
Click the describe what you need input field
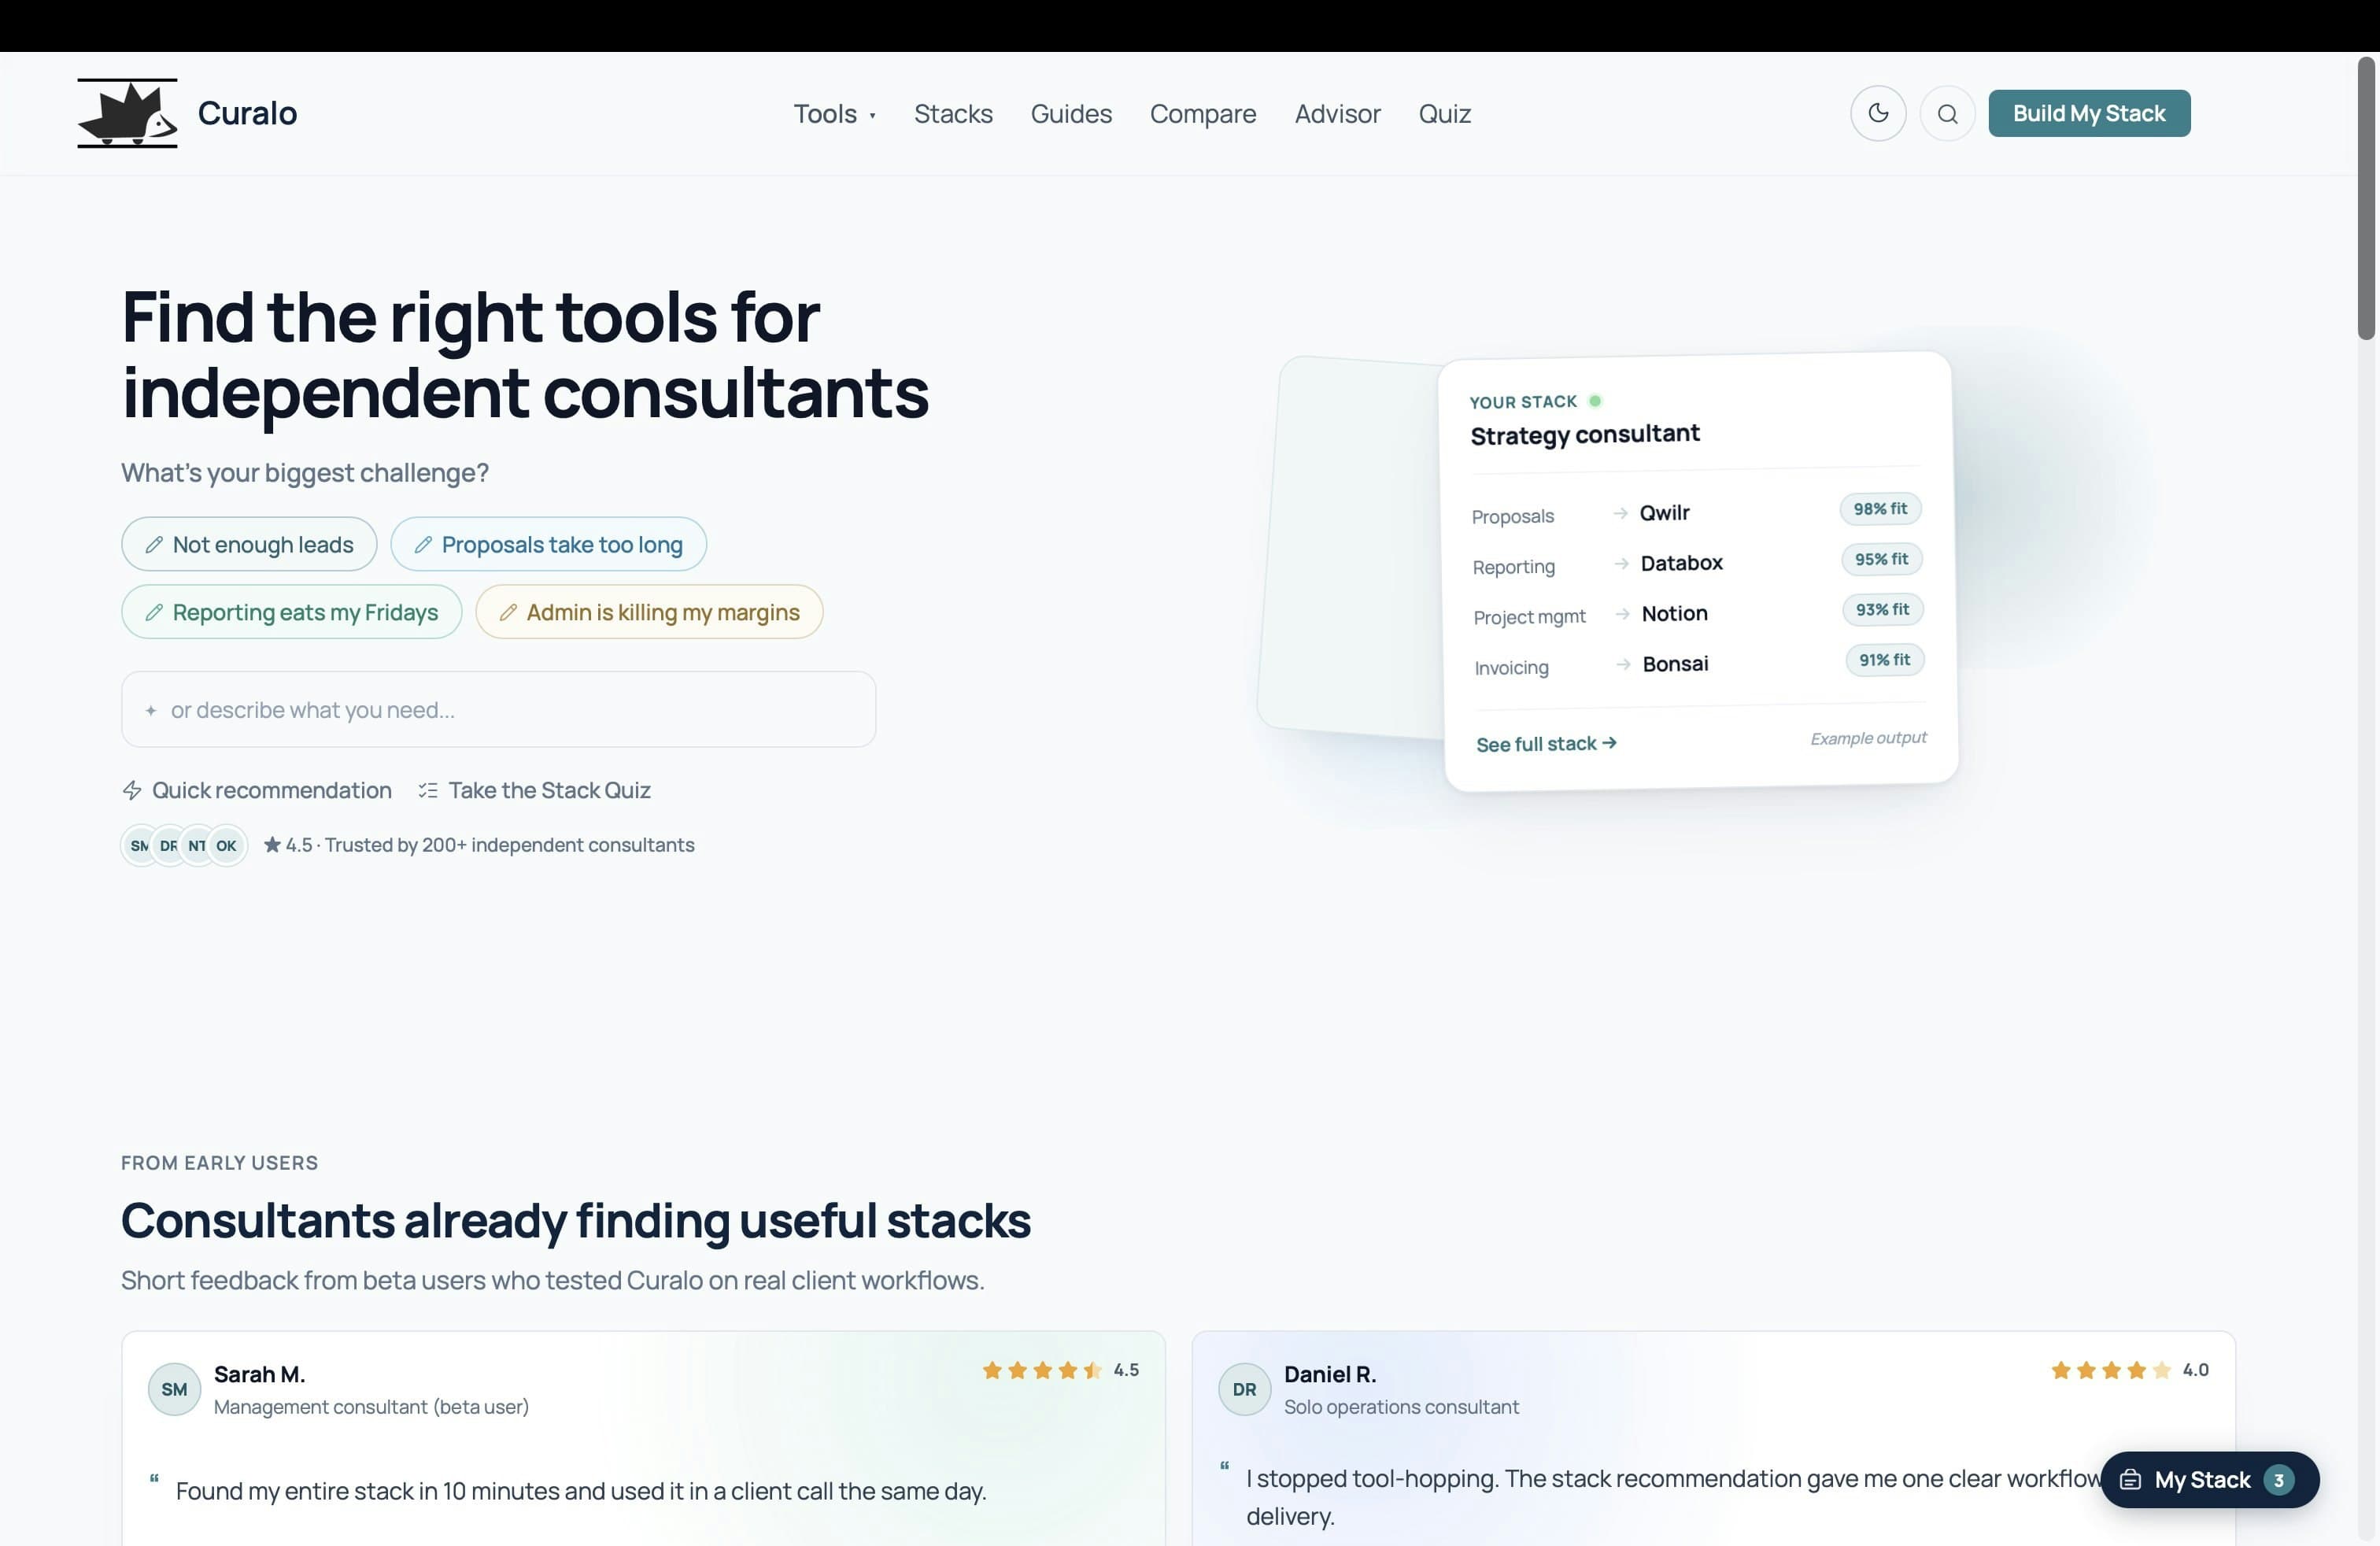[498, 710]
